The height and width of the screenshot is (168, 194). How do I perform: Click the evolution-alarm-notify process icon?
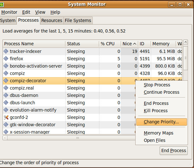coord(6,110)
